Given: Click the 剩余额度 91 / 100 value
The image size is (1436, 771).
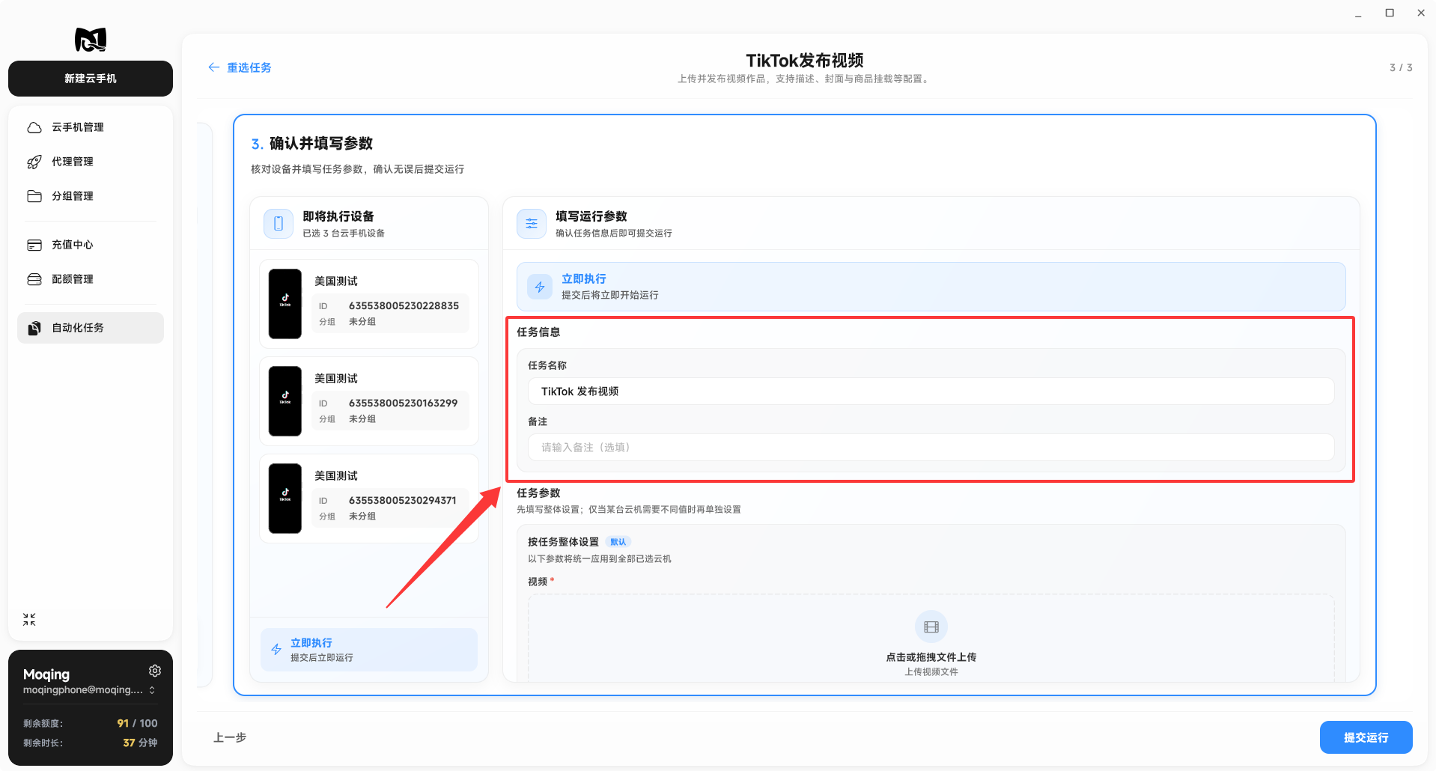Looking at the screenshot, I should tap(137, 723).
